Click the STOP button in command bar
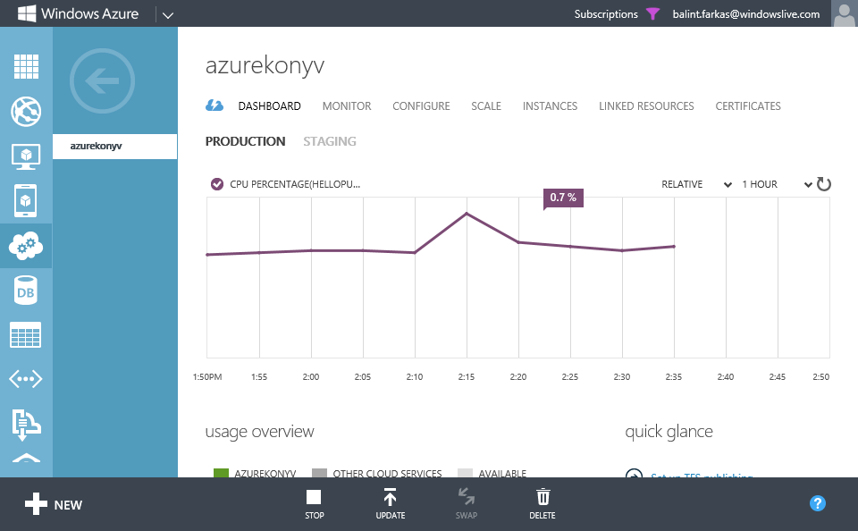Viewport: 858px width, 531px height. click(x=314, y=504)
